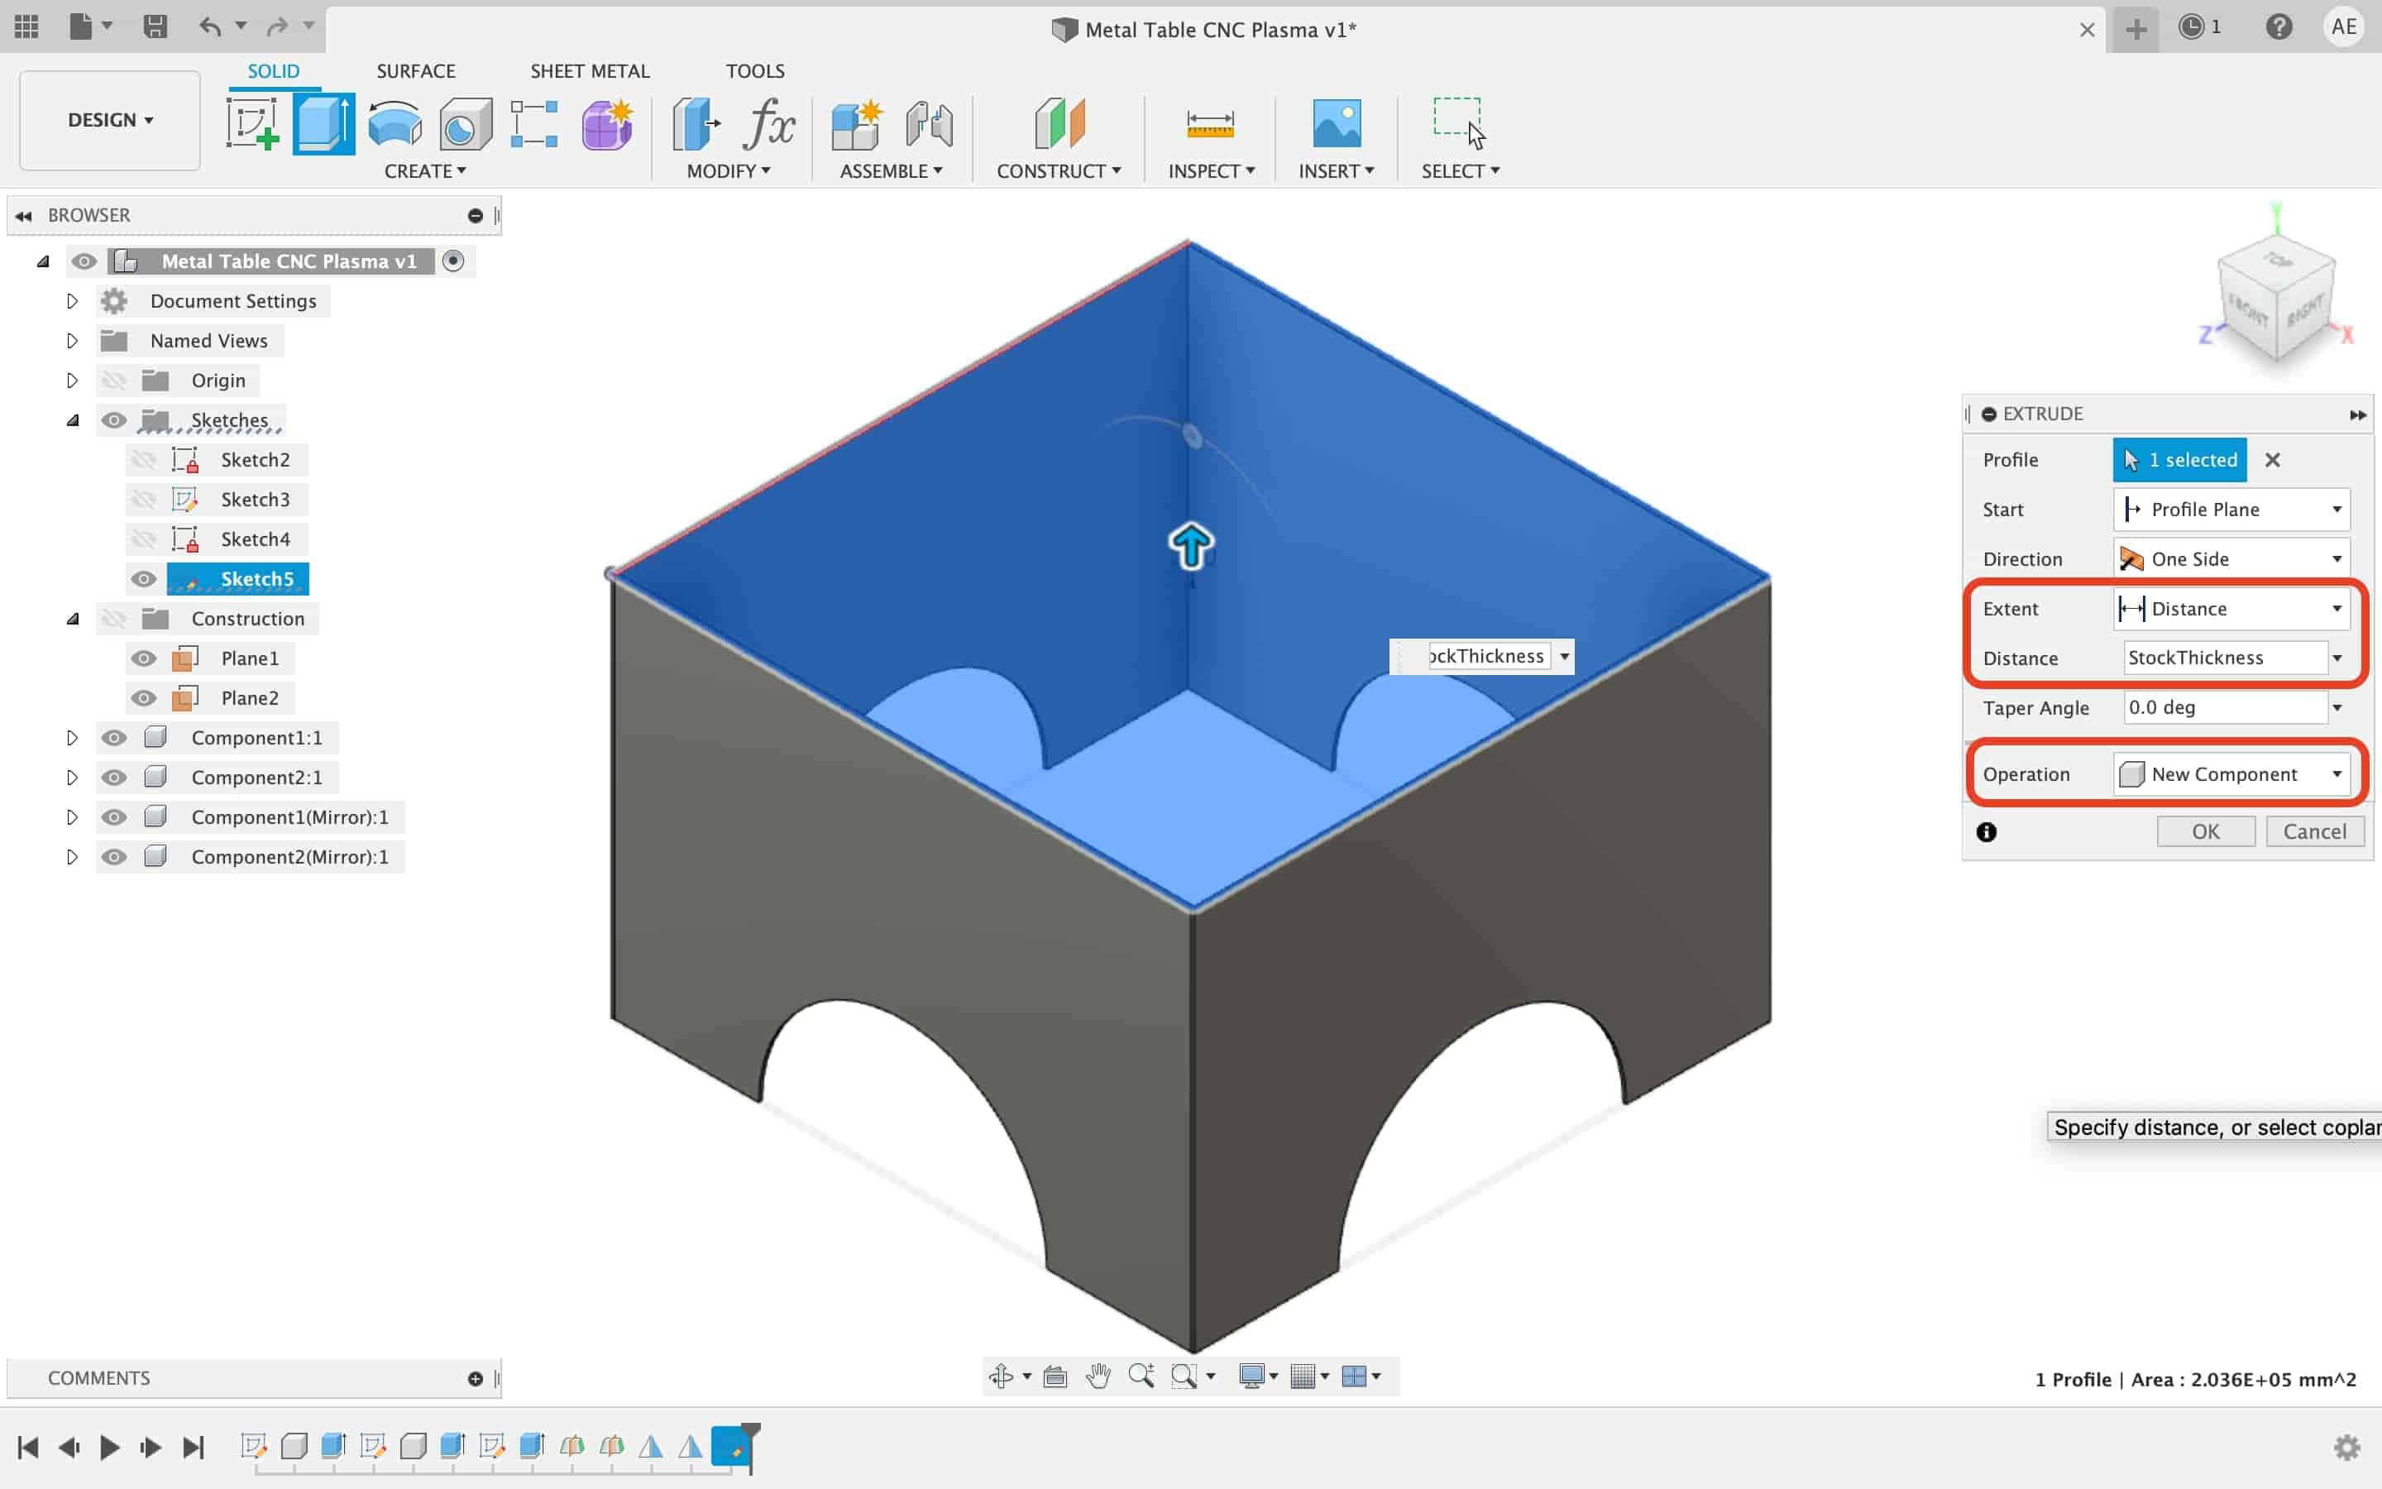2382x1489 pixels.
Task: Switch to the SHEET METAL tab
Action: (x=590, y=71)
